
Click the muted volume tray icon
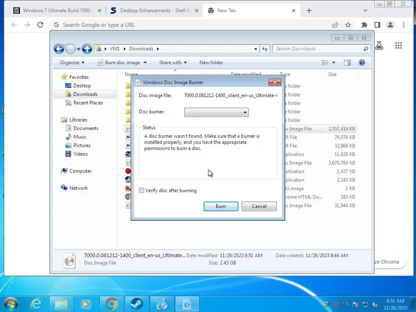tap(375, 304)
